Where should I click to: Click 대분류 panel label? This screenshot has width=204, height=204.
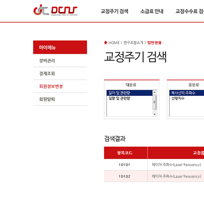click(131, 85)
